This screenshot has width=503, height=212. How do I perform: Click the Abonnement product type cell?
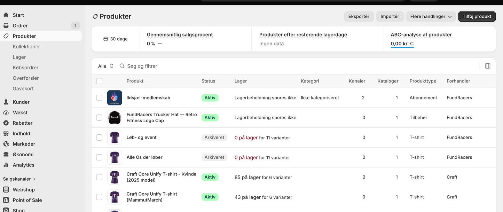point(423,98)
